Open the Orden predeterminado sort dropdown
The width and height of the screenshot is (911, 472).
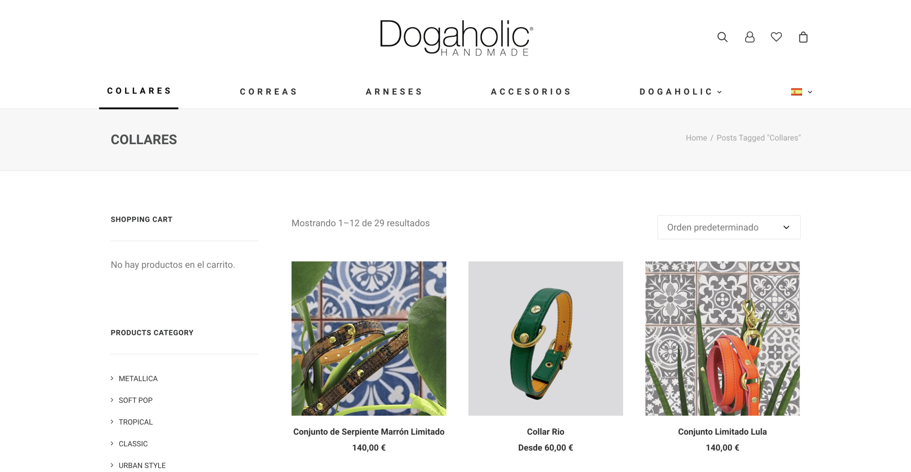(729, 227)
